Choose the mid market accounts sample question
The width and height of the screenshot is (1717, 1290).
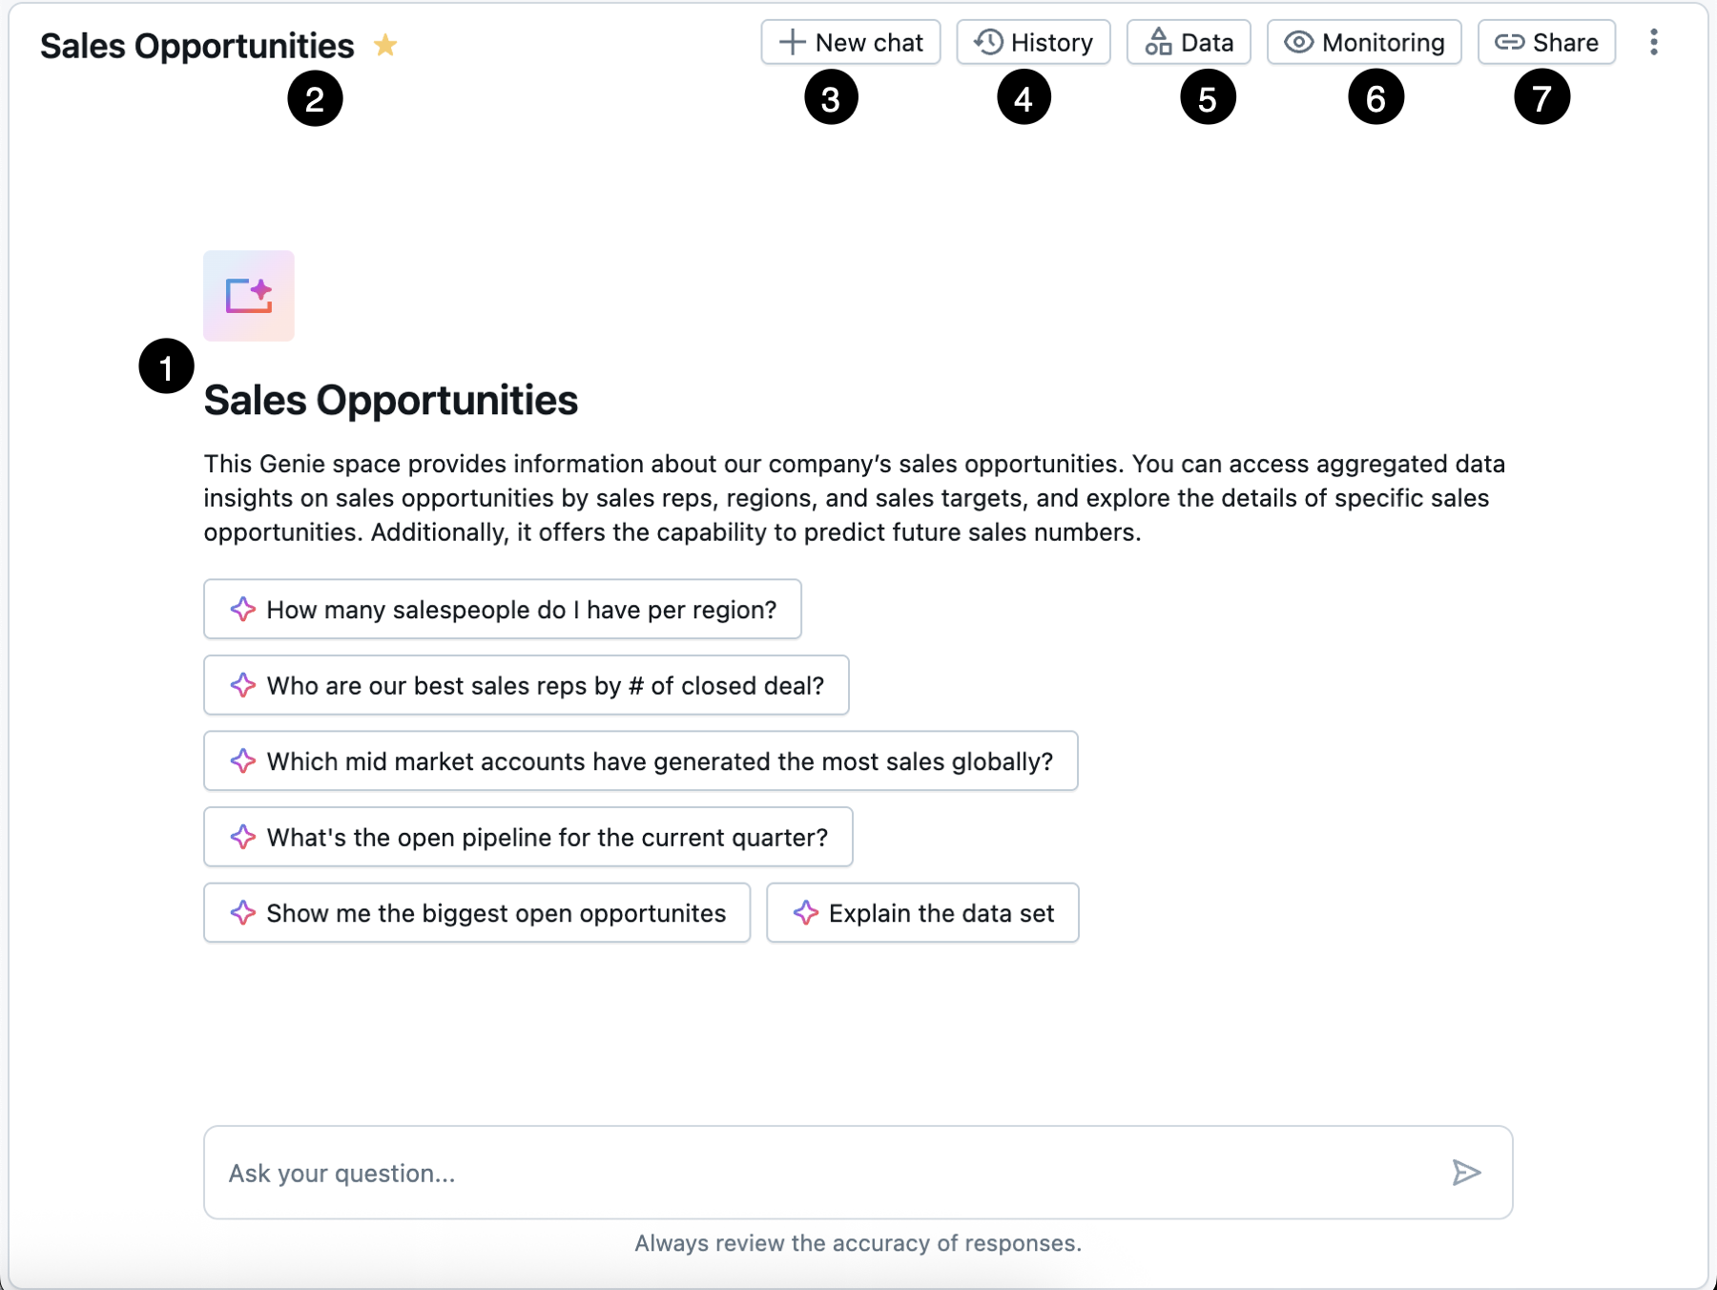coord(640,761)
